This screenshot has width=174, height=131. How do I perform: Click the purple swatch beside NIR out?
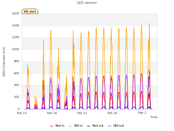click(109, 126)
